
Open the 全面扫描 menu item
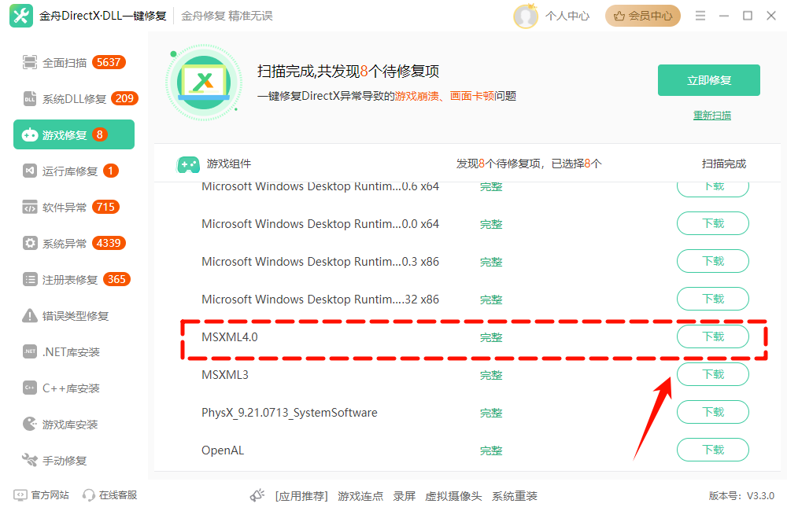pos(74,63)
